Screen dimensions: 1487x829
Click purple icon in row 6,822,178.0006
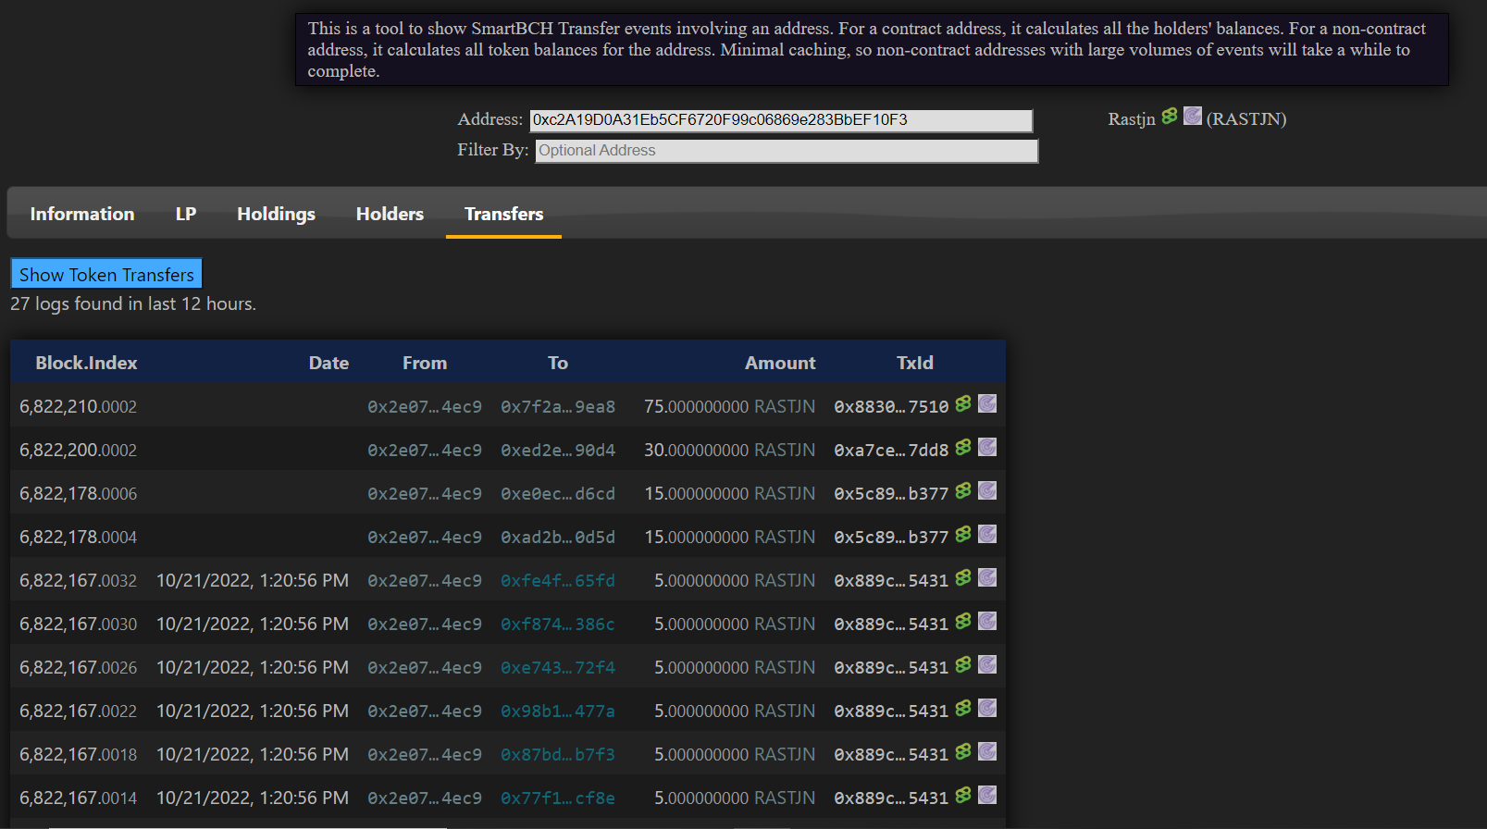(987, 490)
